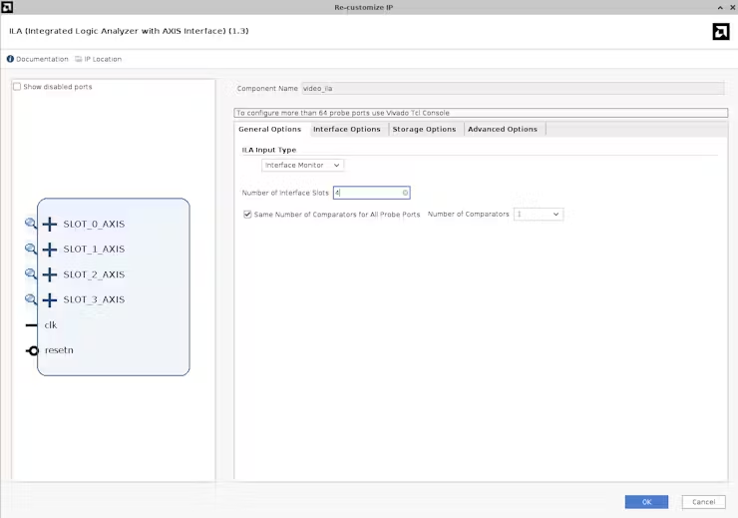Screen dimensions: 738x518
Task: Click the SLOT_0_AXIS label
Action: click(x=94, y=225)
